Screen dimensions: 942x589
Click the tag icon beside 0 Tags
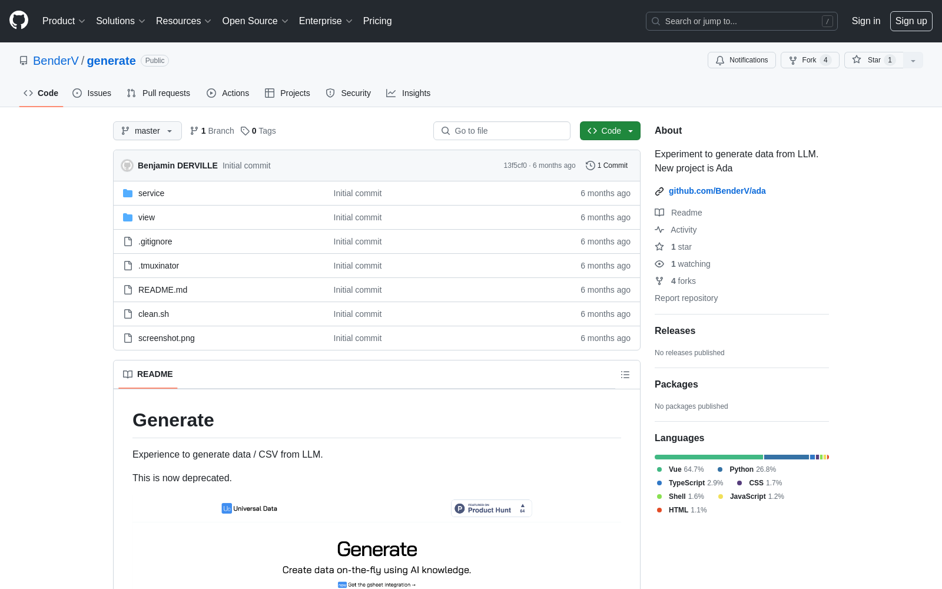[245, 131]
